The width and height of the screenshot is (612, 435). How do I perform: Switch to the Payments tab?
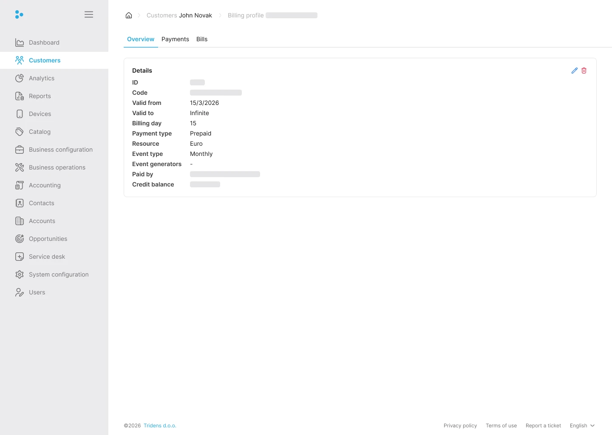tap(175, 39)
